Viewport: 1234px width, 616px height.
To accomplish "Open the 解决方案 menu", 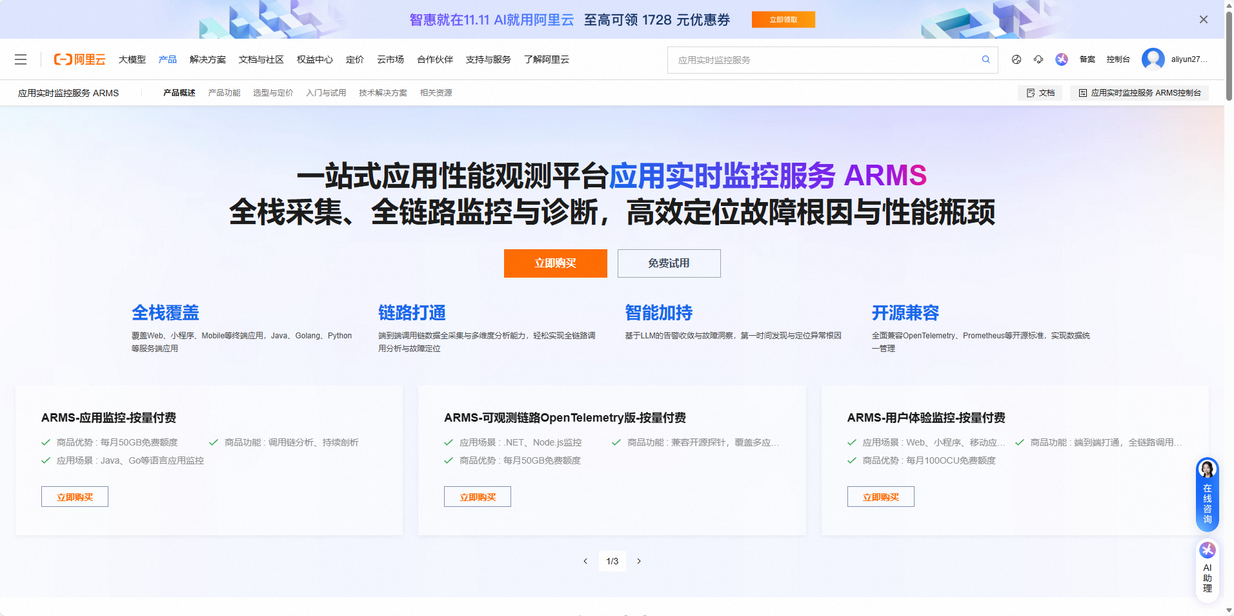I will 208,59.
